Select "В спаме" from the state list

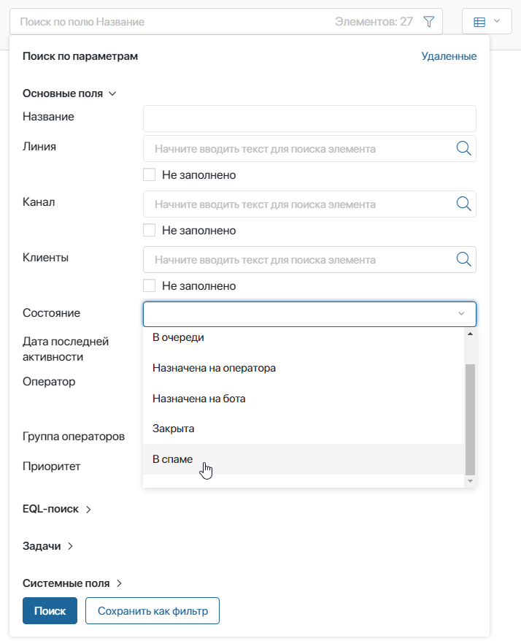pos(172,459)
